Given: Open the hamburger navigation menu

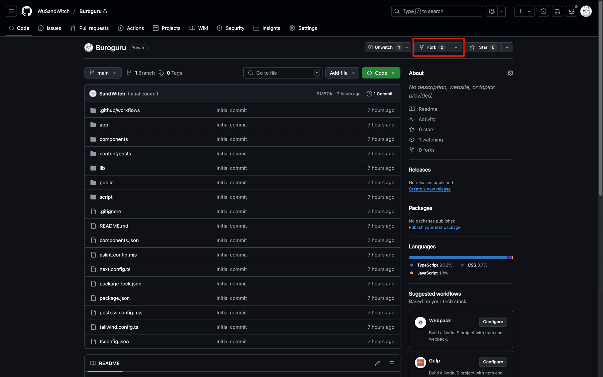Looking at the screenshot, I should click(11, 11).
